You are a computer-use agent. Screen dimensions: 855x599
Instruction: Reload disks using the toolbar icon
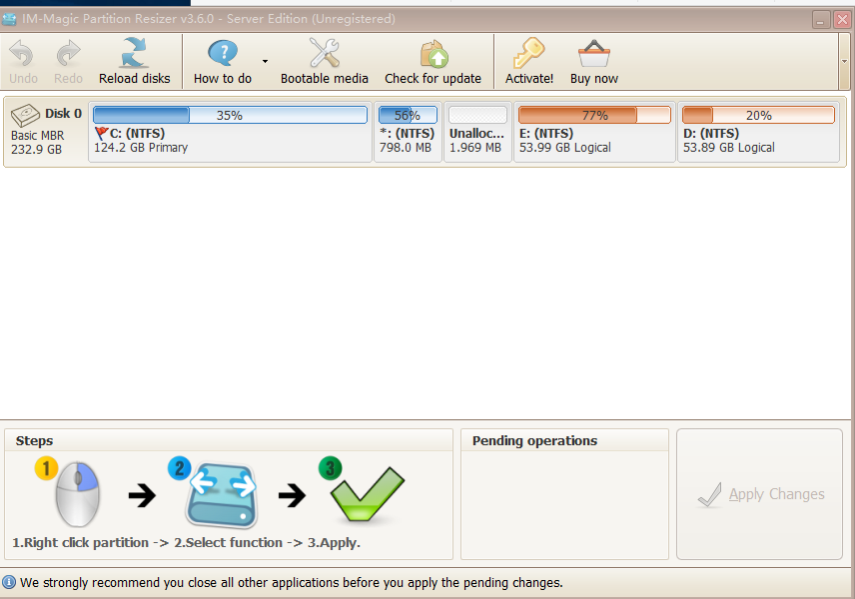134,52
